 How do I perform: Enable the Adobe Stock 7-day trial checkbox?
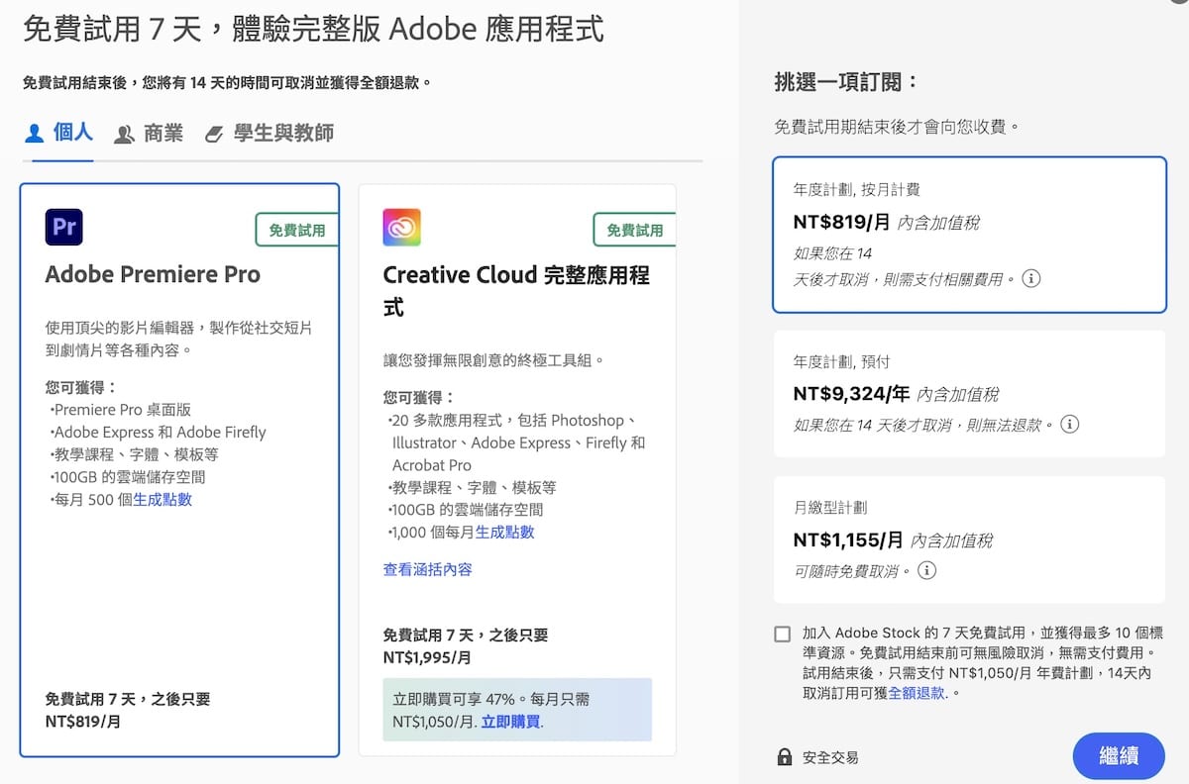(x=783, y=635)
